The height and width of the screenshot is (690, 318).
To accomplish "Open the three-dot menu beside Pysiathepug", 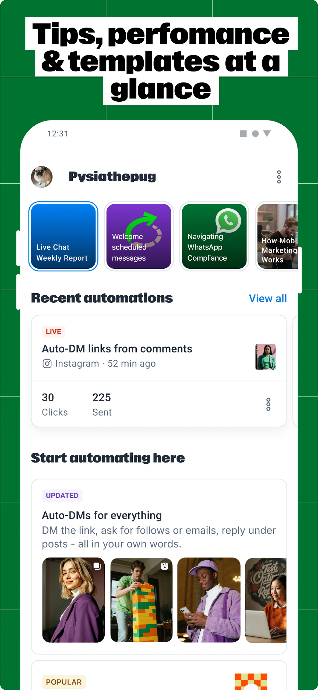I will [279, 177].
